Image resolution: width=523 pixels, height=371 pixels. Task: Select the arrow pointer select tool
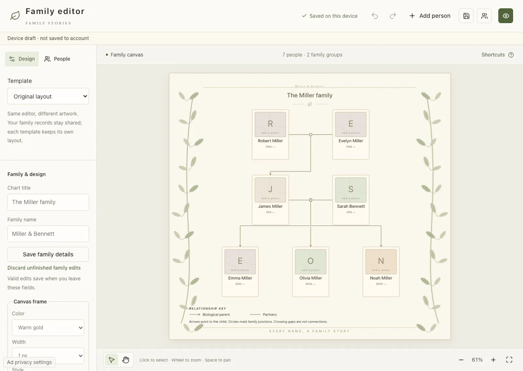[111, 360]
